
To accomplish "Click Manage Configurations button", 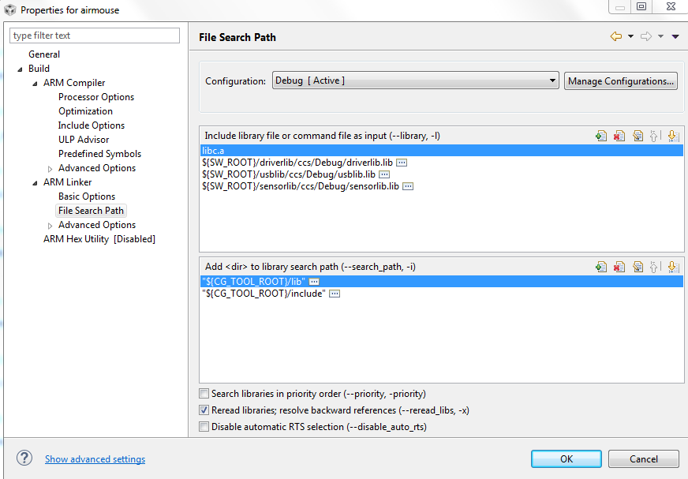I will point(620,80).
